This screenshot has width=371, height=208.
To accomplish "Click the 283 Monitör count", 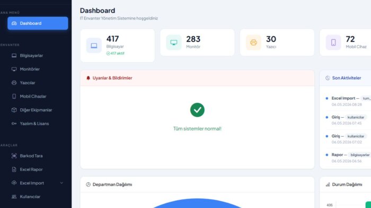I will coord(193,39).
